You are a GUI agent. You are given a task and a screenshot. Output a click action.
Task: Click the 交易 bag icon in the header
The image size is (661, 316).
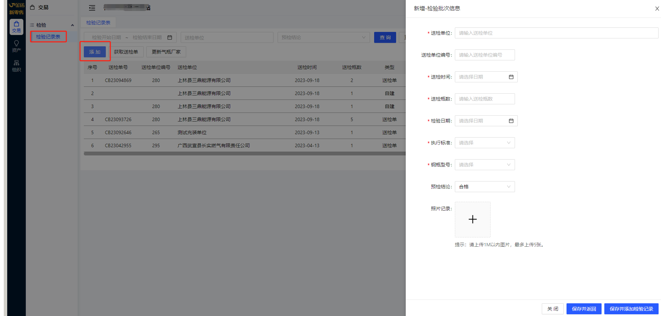pyautogui.click(x=32, y=7)
